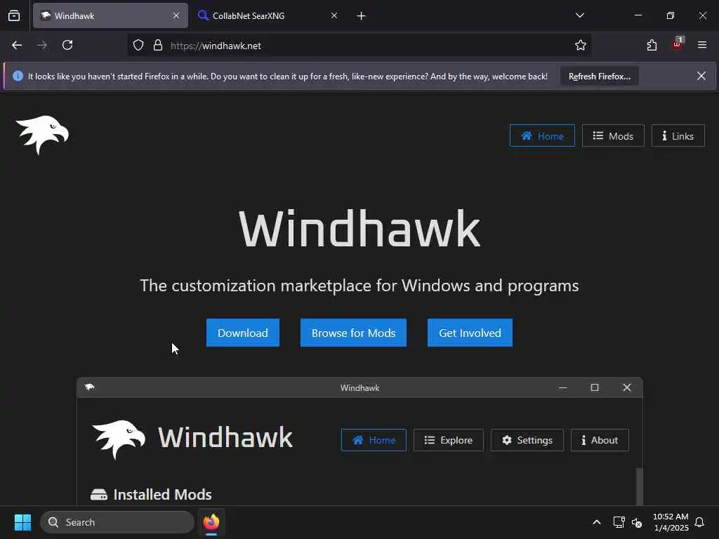719x539 pixels.
Task: Click the Firefox taskbar icon
Action: (x=211, y=522)
